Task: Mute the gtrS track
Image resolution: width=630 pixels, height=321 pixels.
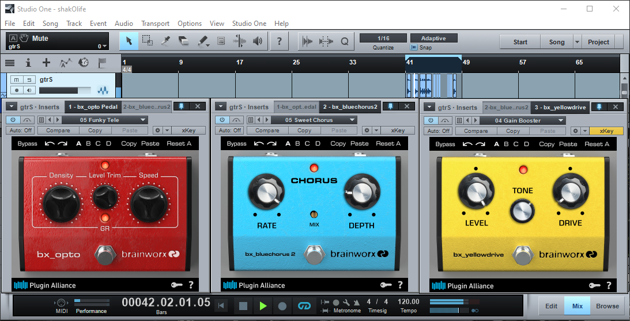Action: (16, 79)
